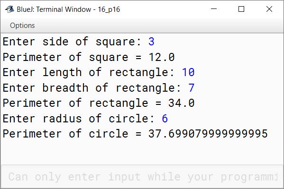Click the Enter length of rectangle prompt
This screenshot has width=284, height=189.
(89, 72)
